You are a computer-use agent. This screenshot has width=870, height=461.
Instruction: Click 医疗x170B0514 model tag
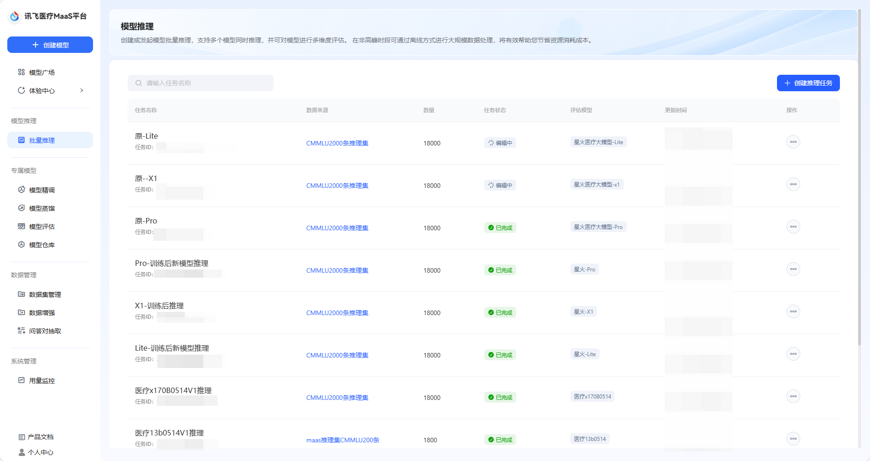pos(592,397)
